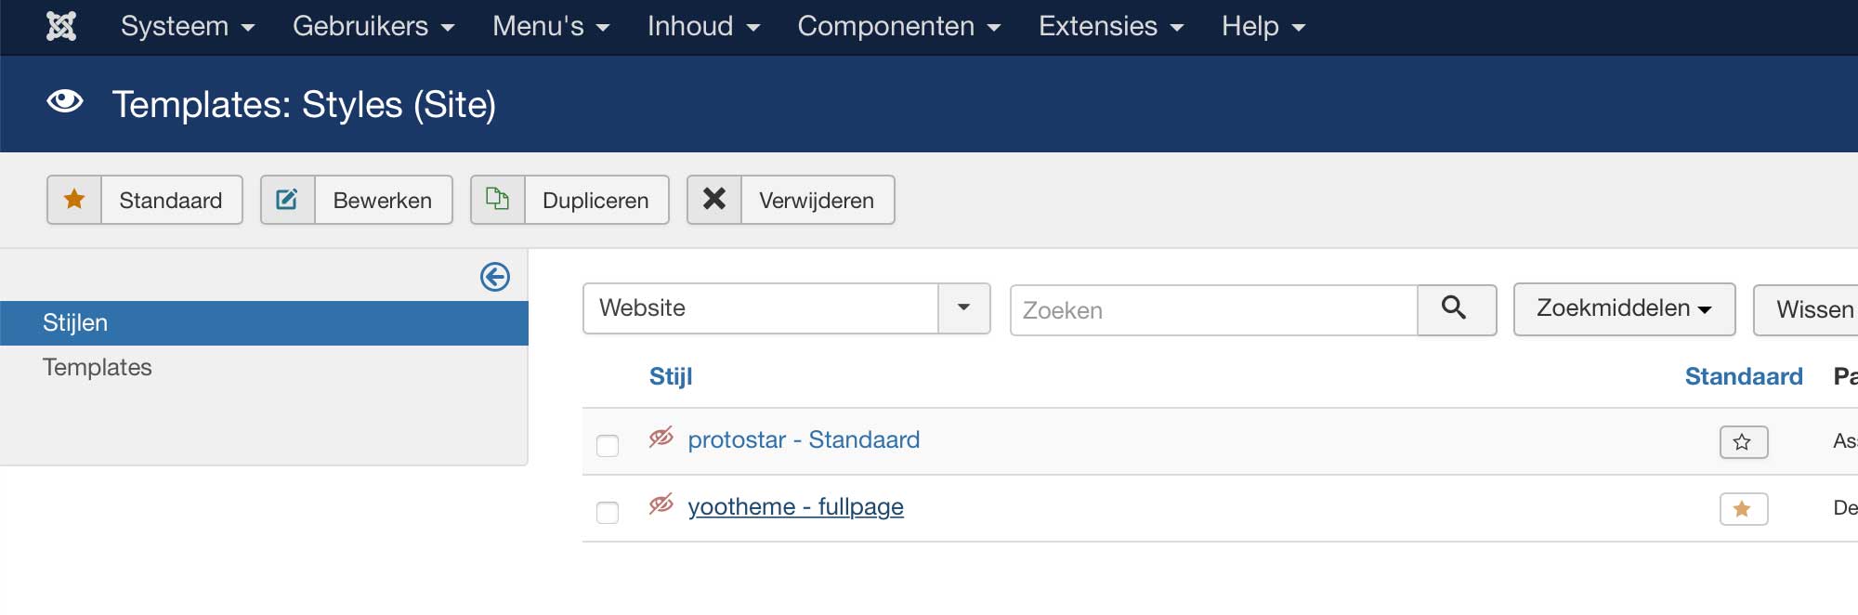Select Templates in the sidebar
Image resolution: width=1858 pixels, height=615 pixels.
tap(97, 368)
